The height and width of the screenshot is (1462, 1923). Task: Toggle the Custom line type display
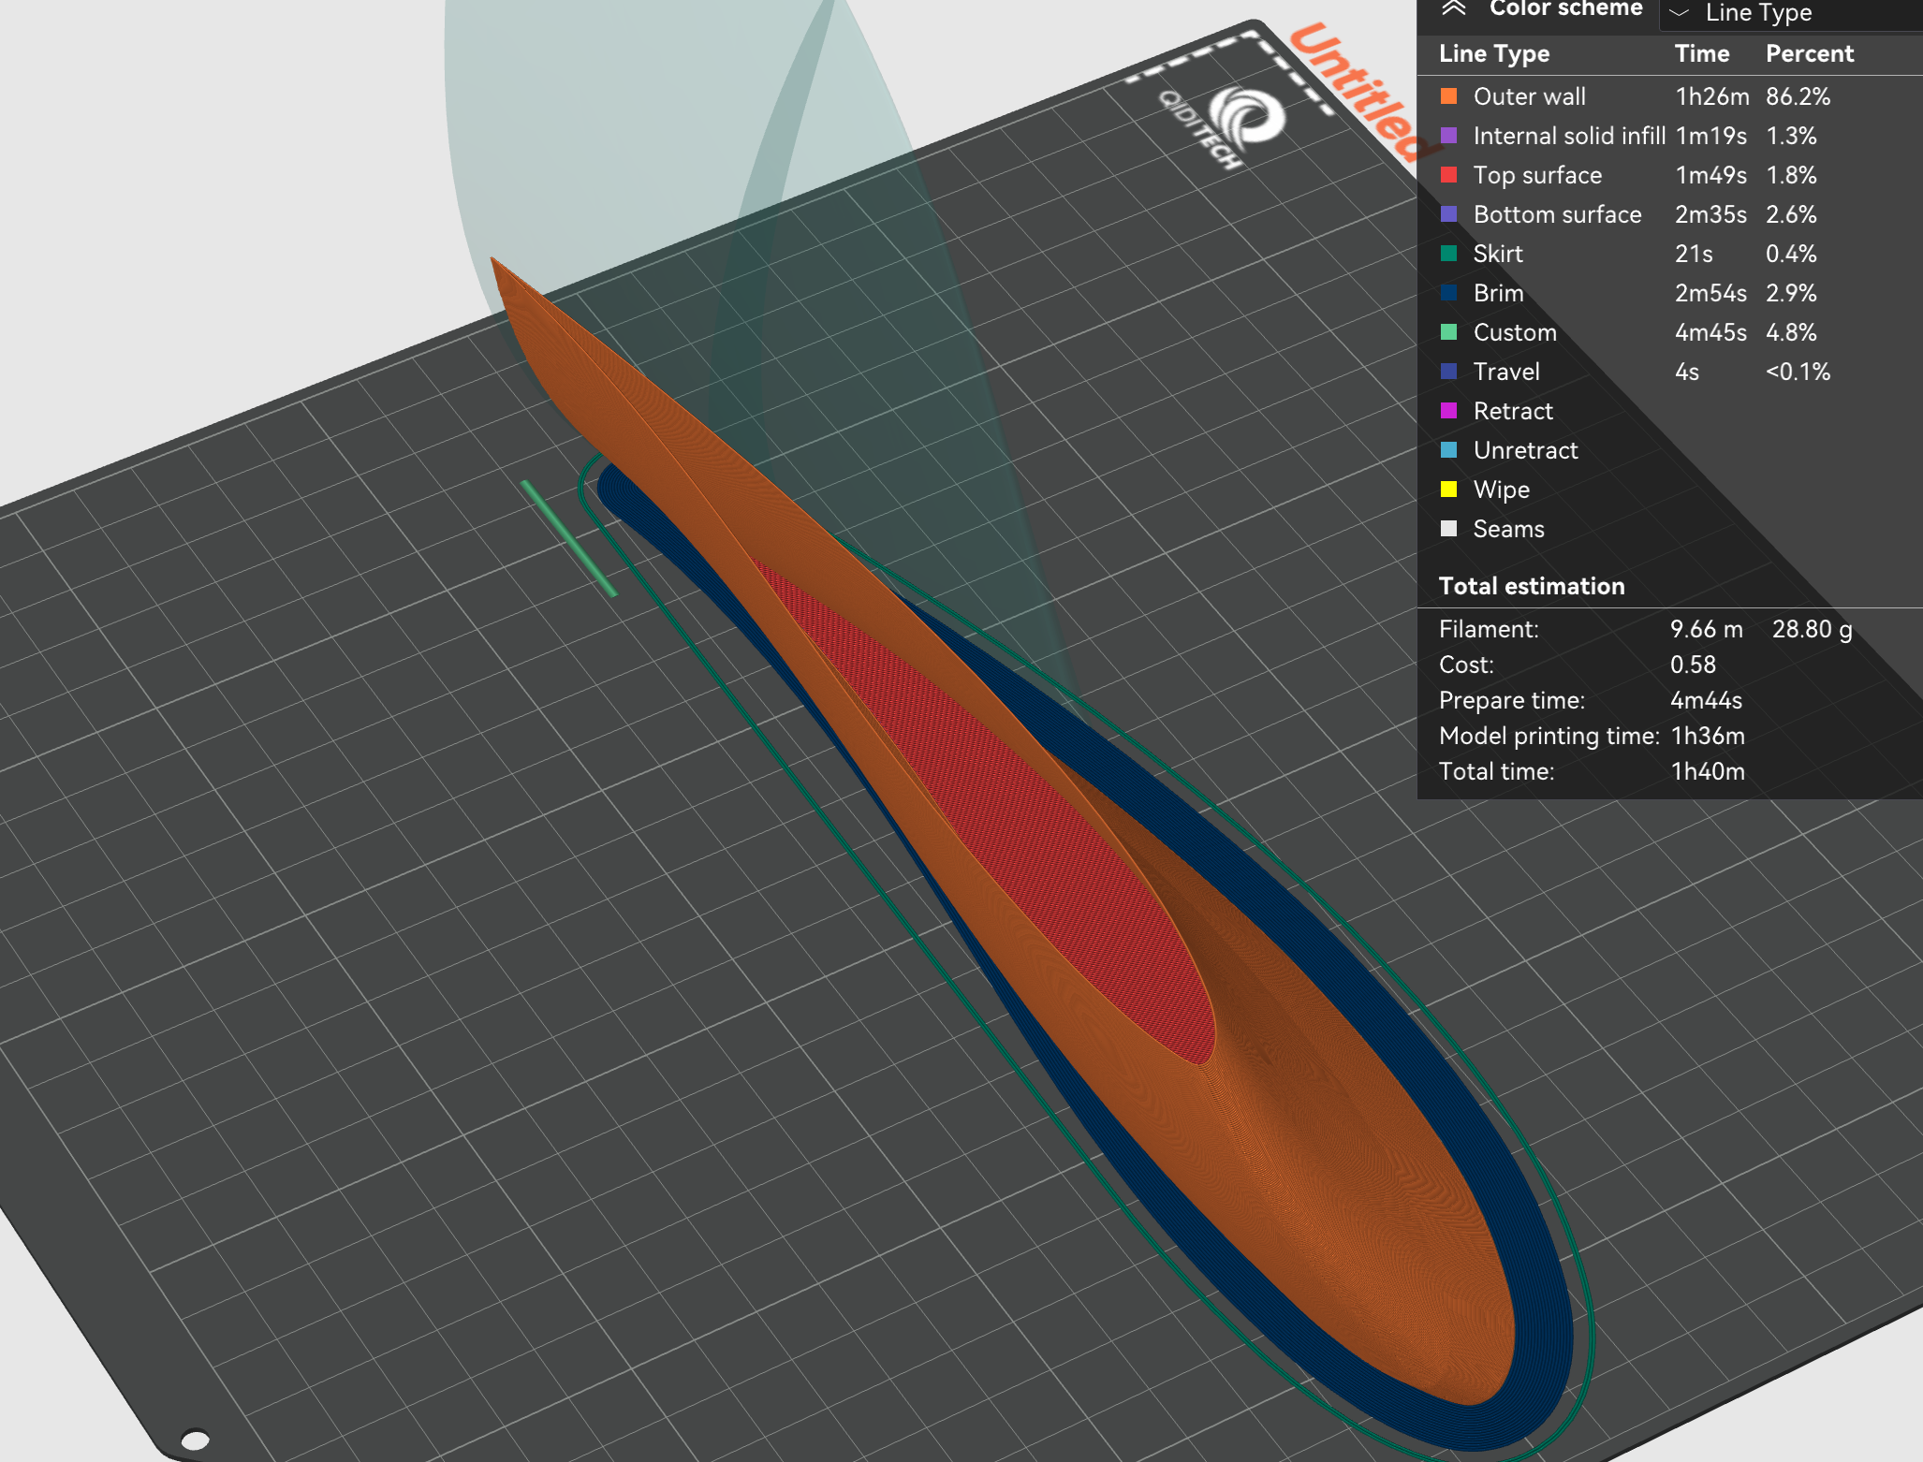pyautogui.click(x=1514, y=332)
